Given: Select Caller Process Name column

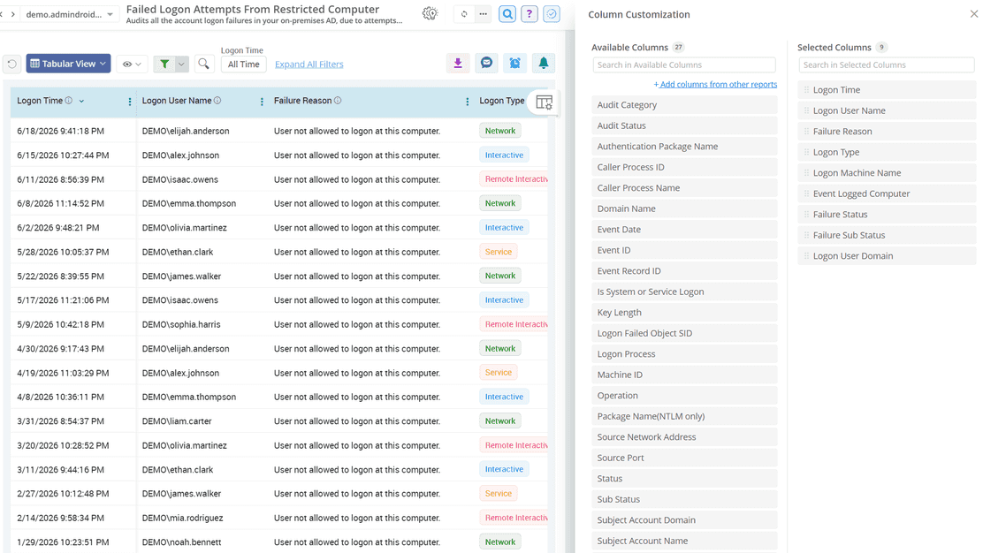Looking at the screenshot, I should tap(684, 187).
